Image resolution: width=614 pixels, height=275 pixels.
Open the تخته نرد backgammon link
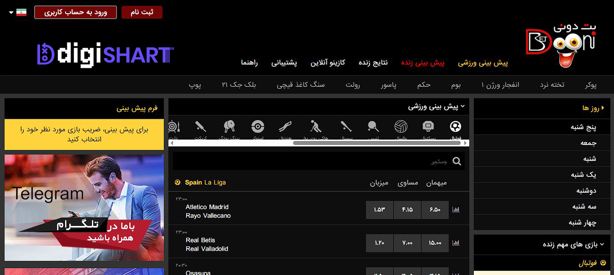[x=552, y=85]
